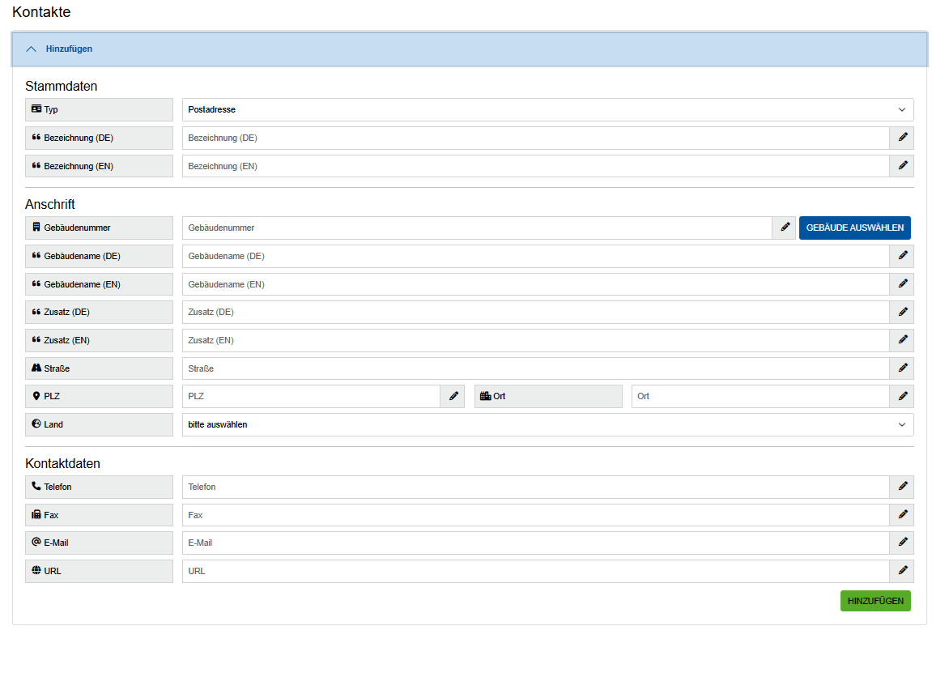Open the Typ dropdown showing Postadresse
Image resolution: width=936 pixels, height=694 pixels.
pyautogui.click(x=547, y=109)
